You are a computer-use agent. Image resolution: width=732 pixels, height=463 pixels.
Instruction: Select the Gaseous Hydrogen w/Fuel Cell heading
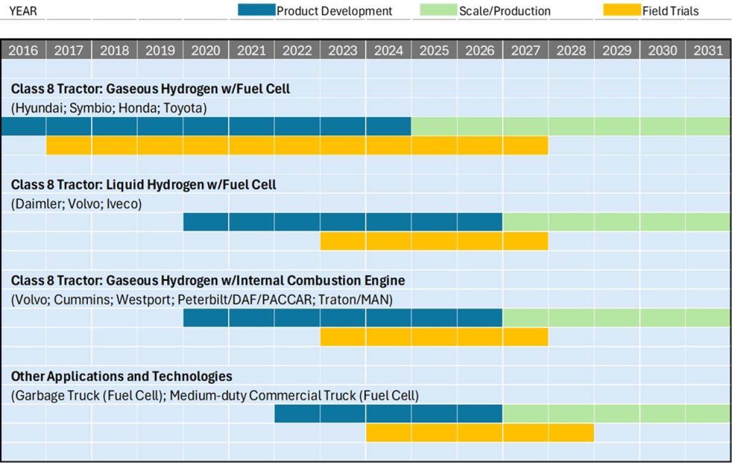150,89
